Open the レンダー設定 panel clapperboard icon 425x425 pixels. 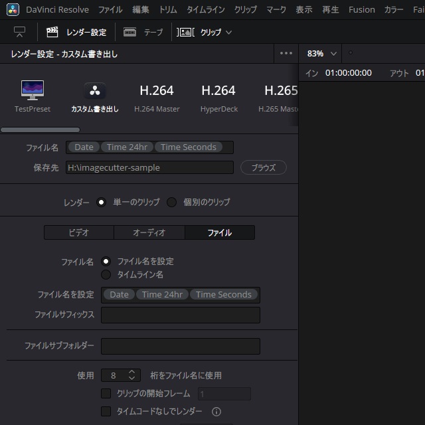click(52, 32)
